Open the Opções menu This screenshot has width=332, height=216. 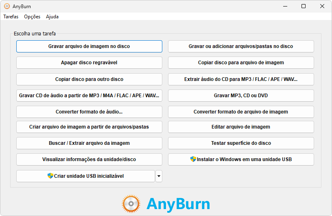(32, 17)
